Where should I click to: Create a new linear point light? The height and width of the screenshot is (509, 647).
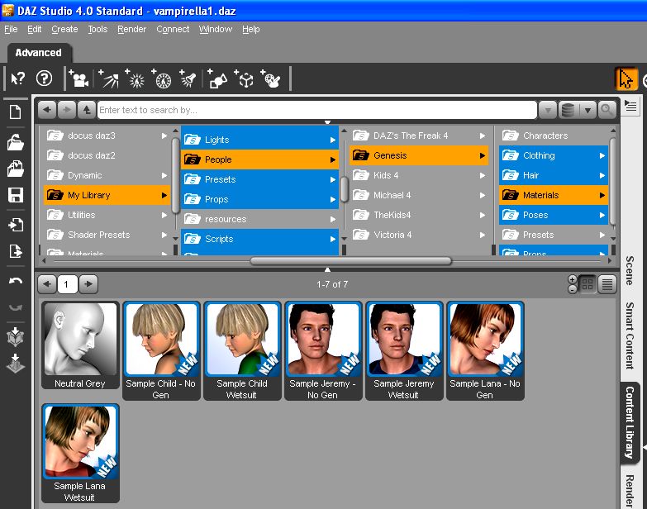pos(162,78)
